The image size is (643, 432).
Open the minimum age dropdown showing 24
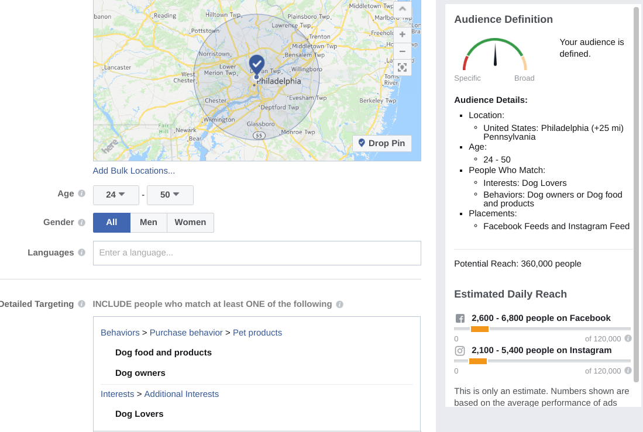point(115,195)
